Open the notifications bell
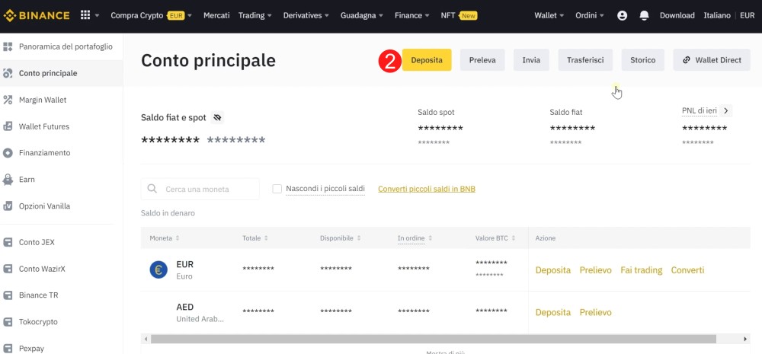762x354 pixels. click(x=645, y=15)
